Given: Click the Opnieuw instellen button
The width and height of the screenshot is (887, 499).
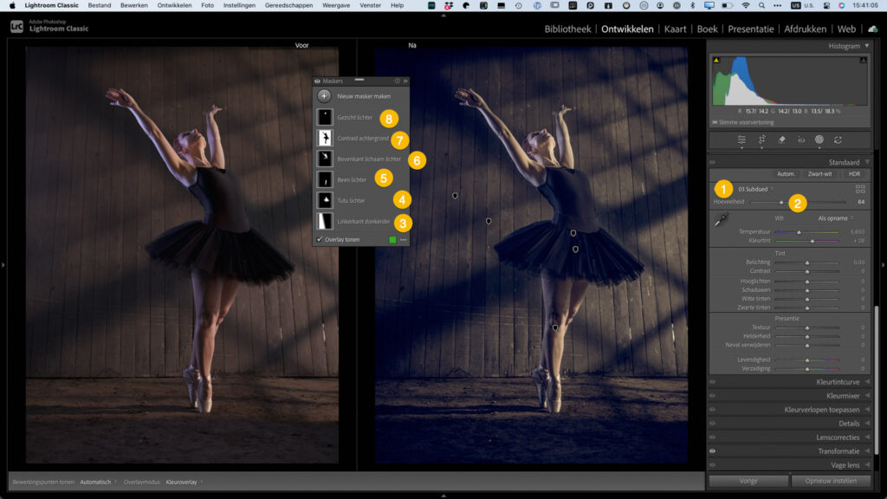Looking at the screenshot, I should click(831, 481).
